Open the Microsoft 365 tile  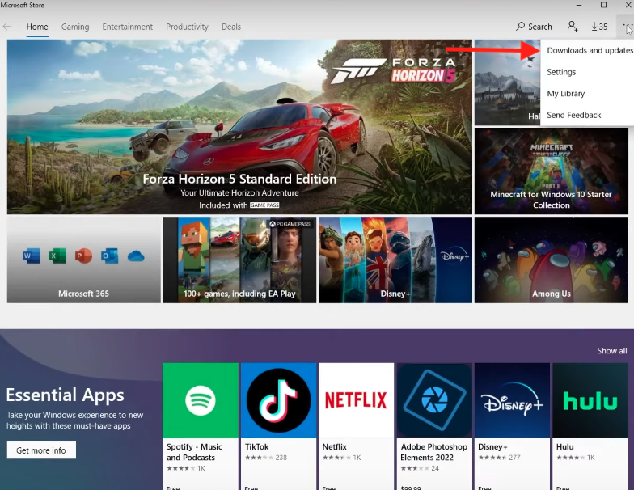pyautogui.click(x=84, y=260)
